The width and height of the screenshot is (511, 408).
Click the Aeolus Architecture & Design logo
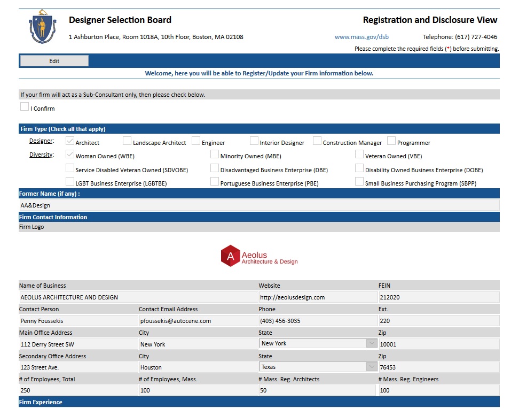pyautogui.click(x=259, y=256)
